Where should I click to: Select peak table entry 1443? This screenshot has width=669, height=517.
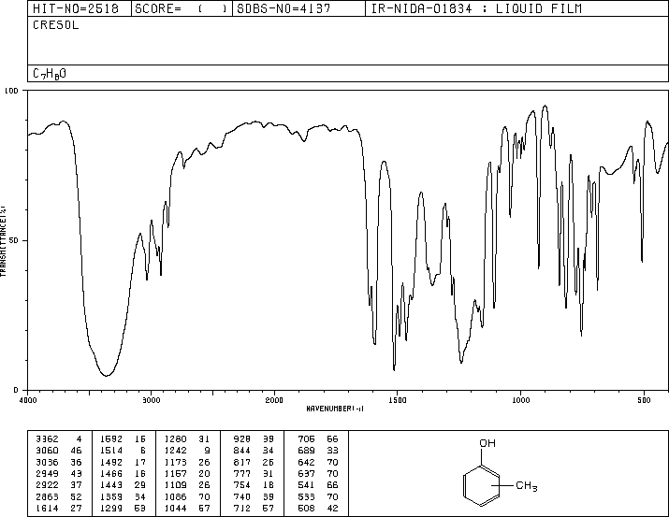[x=111, y=485]
